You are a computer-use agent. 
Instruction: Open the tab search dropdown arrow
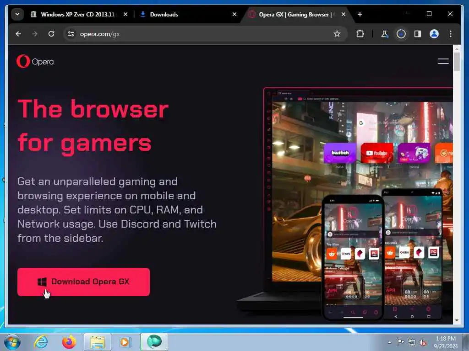[17, 14]
